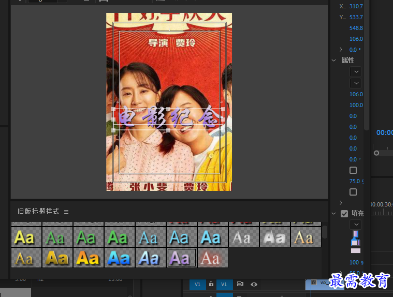
Task: Click the X position value 310.7
Action: pos(356,6)
